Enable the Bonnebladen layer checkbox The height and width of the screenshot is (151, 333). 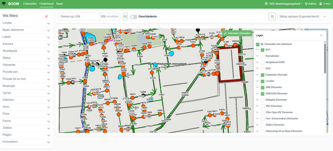(263, 56)
